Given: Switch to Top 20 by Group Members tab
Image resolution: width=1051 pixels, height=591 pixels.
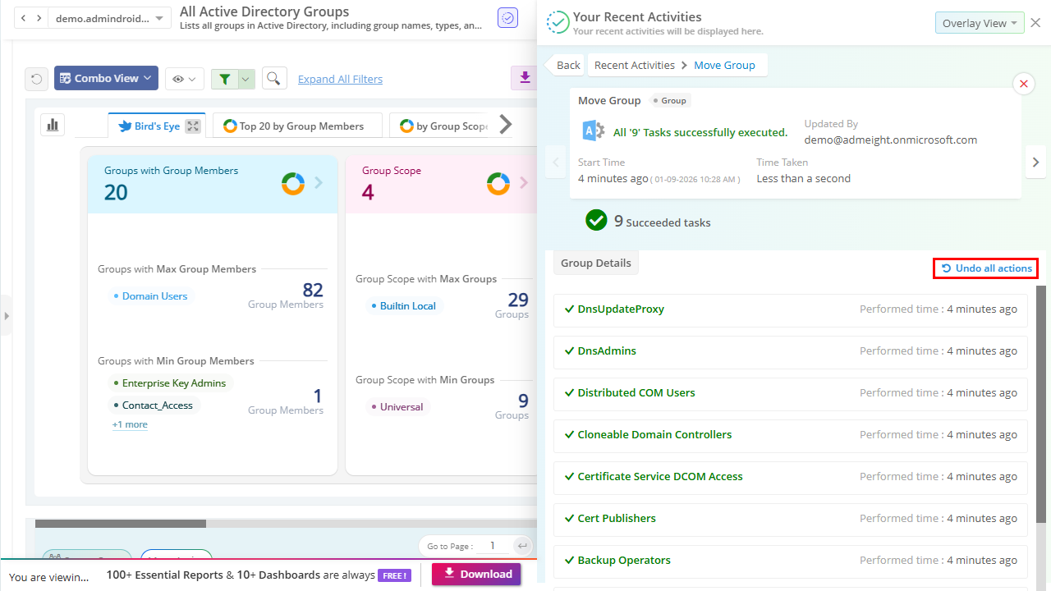Looking at the screenshot, I should (297, 126).
